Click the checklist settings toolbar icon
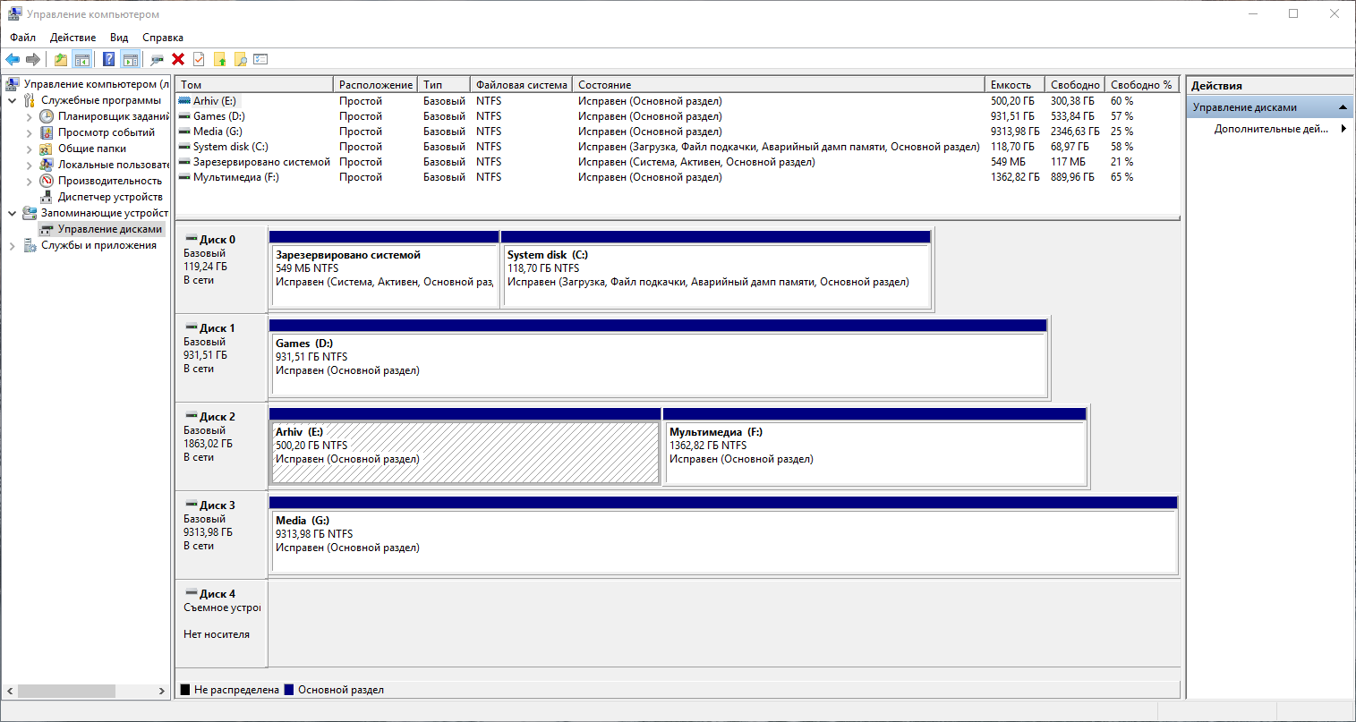The width and height of the screenshot is (1356, 722). click(260, 60)
